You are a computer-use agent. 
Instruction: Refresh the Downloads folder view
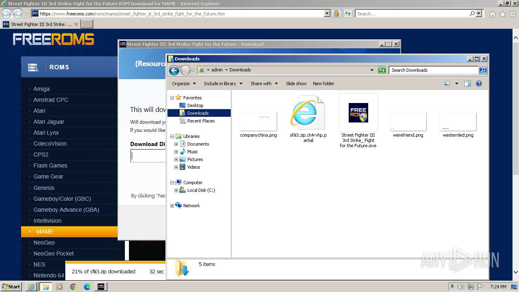(x=382, y=70)
